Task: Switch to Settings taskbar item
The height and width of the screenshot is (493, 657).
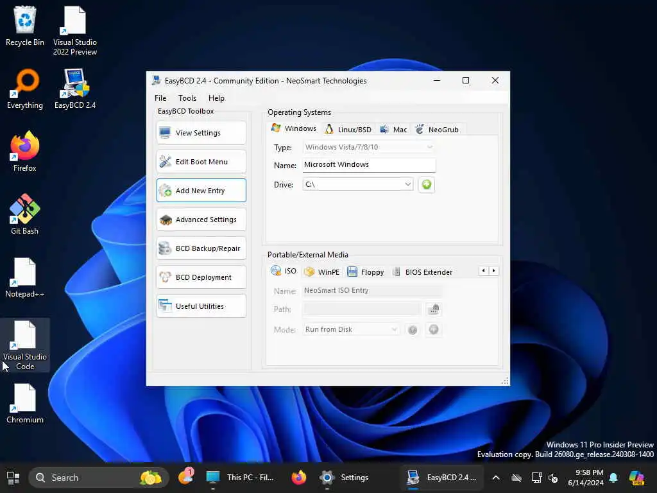Action: pos(345,478)
